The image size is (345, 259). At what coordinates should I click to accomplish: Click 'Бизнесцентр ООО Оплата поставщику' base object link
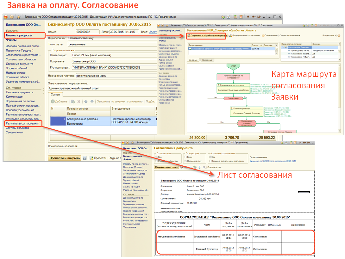click(x=273, y=161)
